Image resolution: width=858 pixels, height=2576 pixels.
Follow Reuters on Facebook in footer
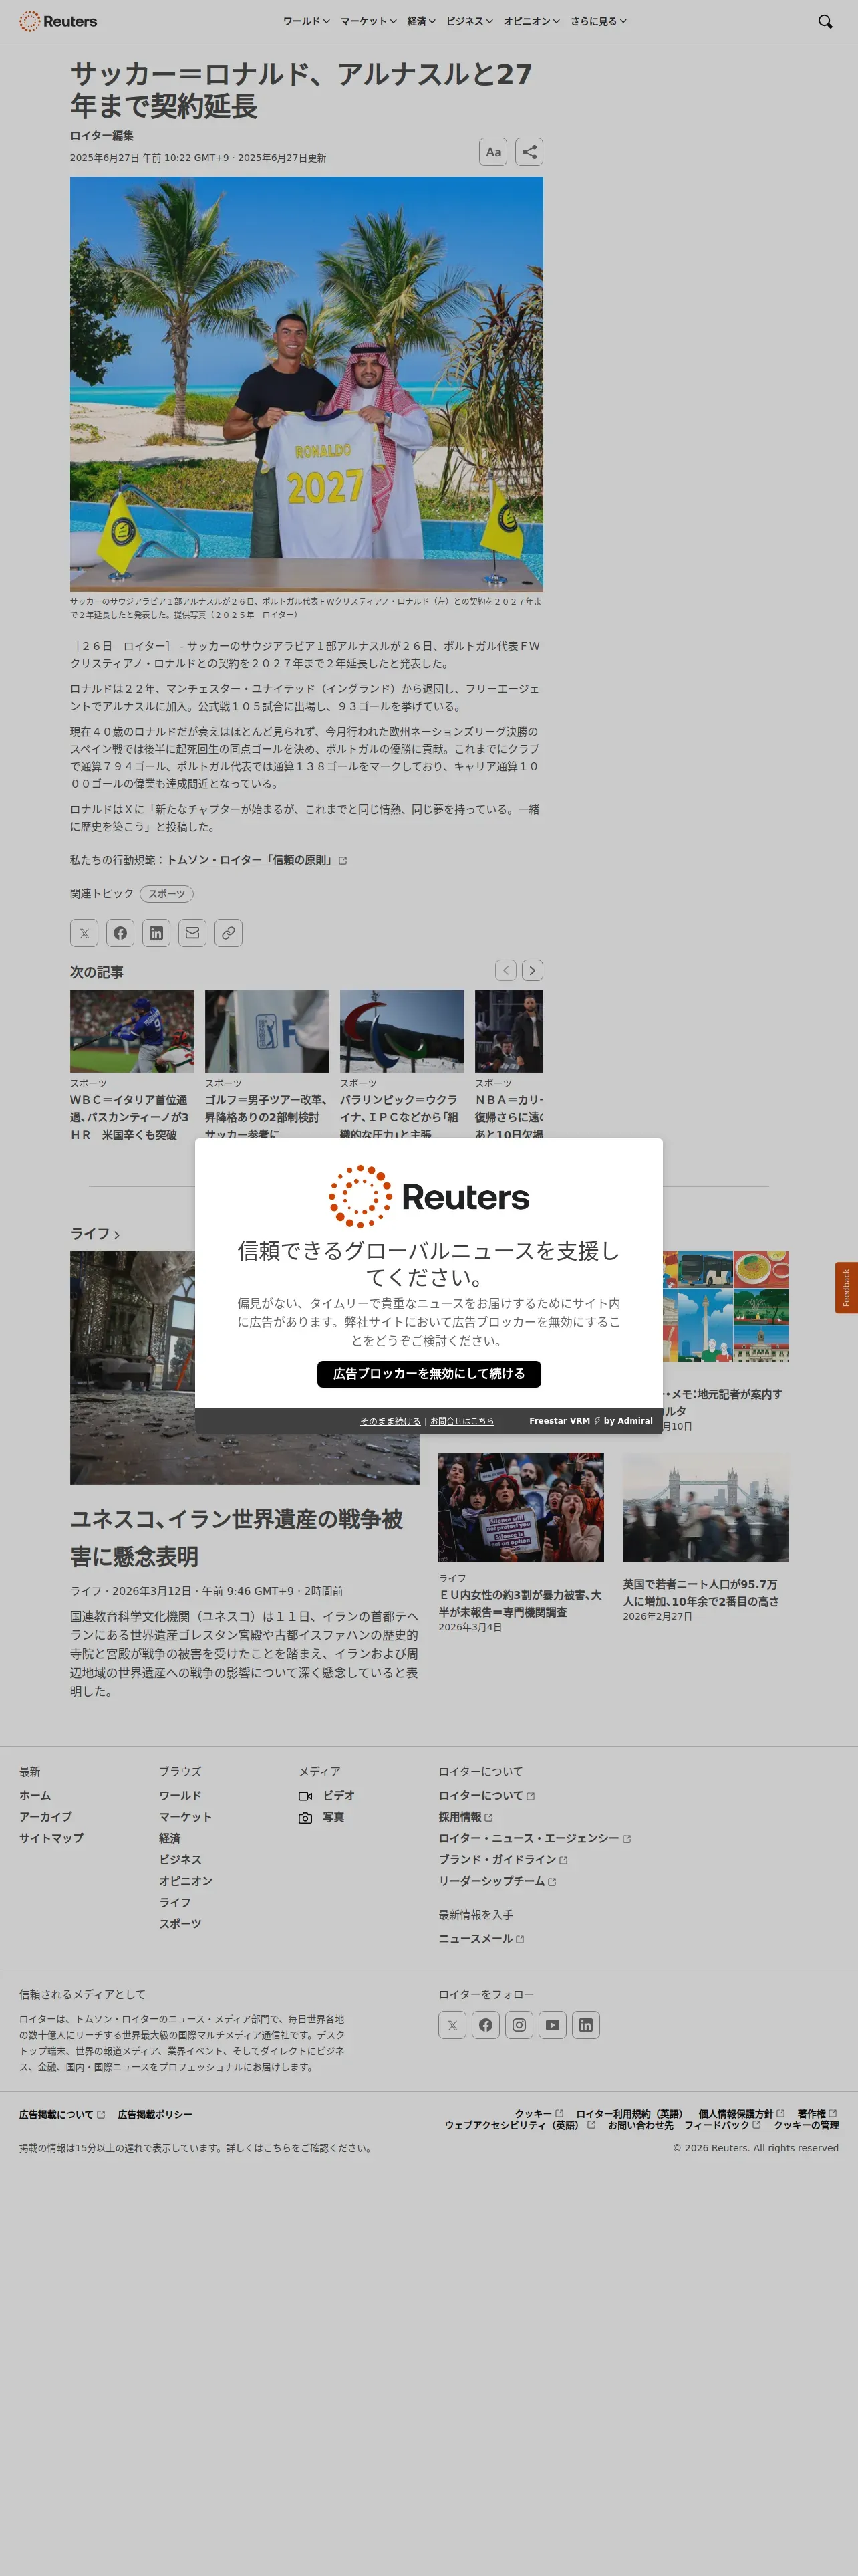(485, 2025)
